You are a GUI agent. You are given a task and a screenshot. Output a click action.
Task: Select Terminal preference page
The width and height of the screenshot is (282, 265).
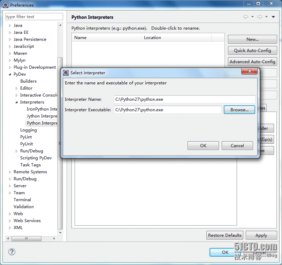coord(22,200)
